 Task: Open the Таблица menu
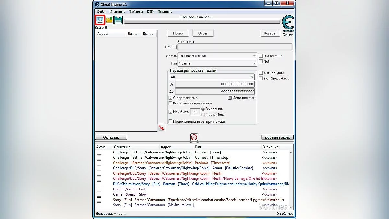[136, 12]
